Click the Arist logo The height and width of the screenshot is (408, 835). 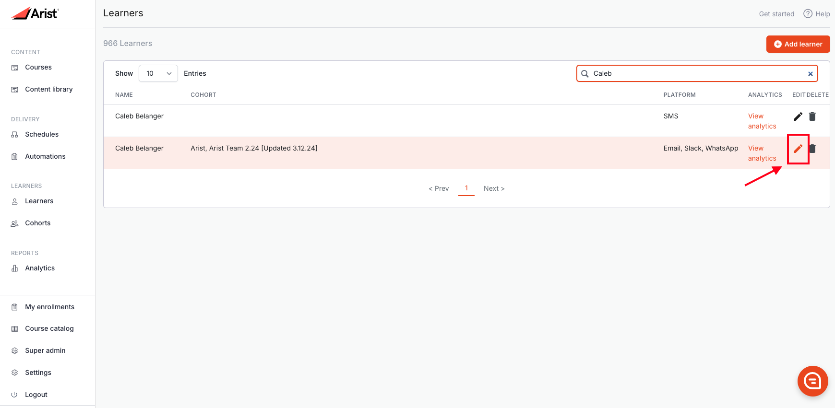tap(35, 13)
